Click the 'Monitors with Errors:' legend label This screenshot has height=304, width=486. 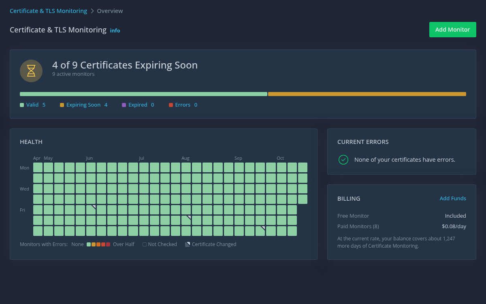(44, 244)
